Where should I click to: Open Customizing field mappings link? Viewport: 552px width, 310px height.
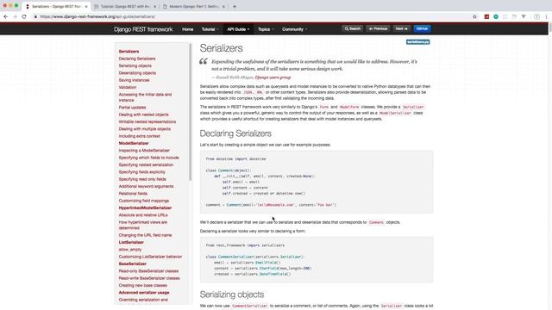(x=144, y=201)
